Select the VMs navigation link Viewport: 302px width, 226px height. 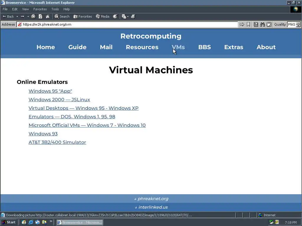pos(178,47)
